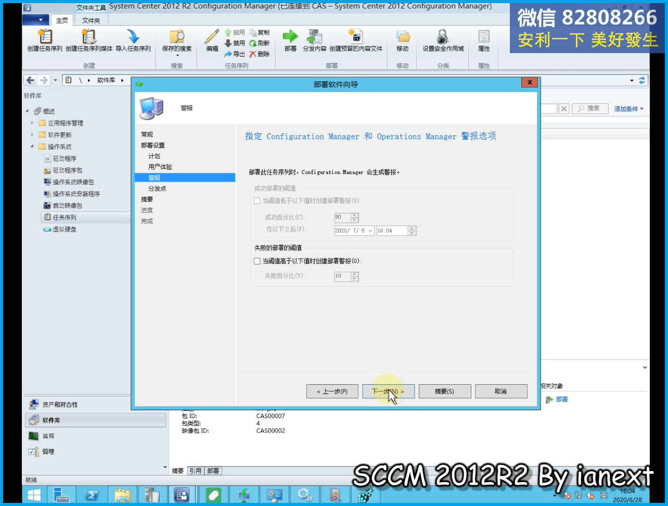Click the 分发内容 ribbon icon
The image size is (668, 506).
[x=314, y=36]
